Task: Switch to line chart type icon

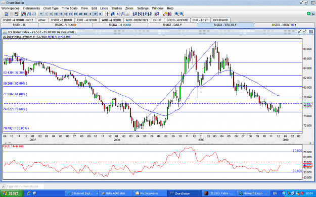Action: [x=34, y=14]
